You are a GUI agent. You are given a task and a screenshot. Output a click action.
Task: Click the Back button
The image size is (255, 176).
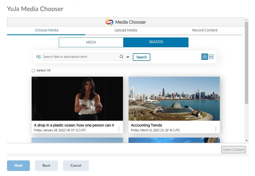click(x=46, y=165)
